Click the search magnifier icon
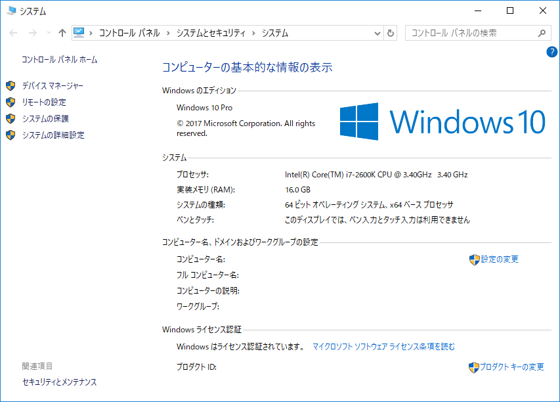 (x=542, y=33)
